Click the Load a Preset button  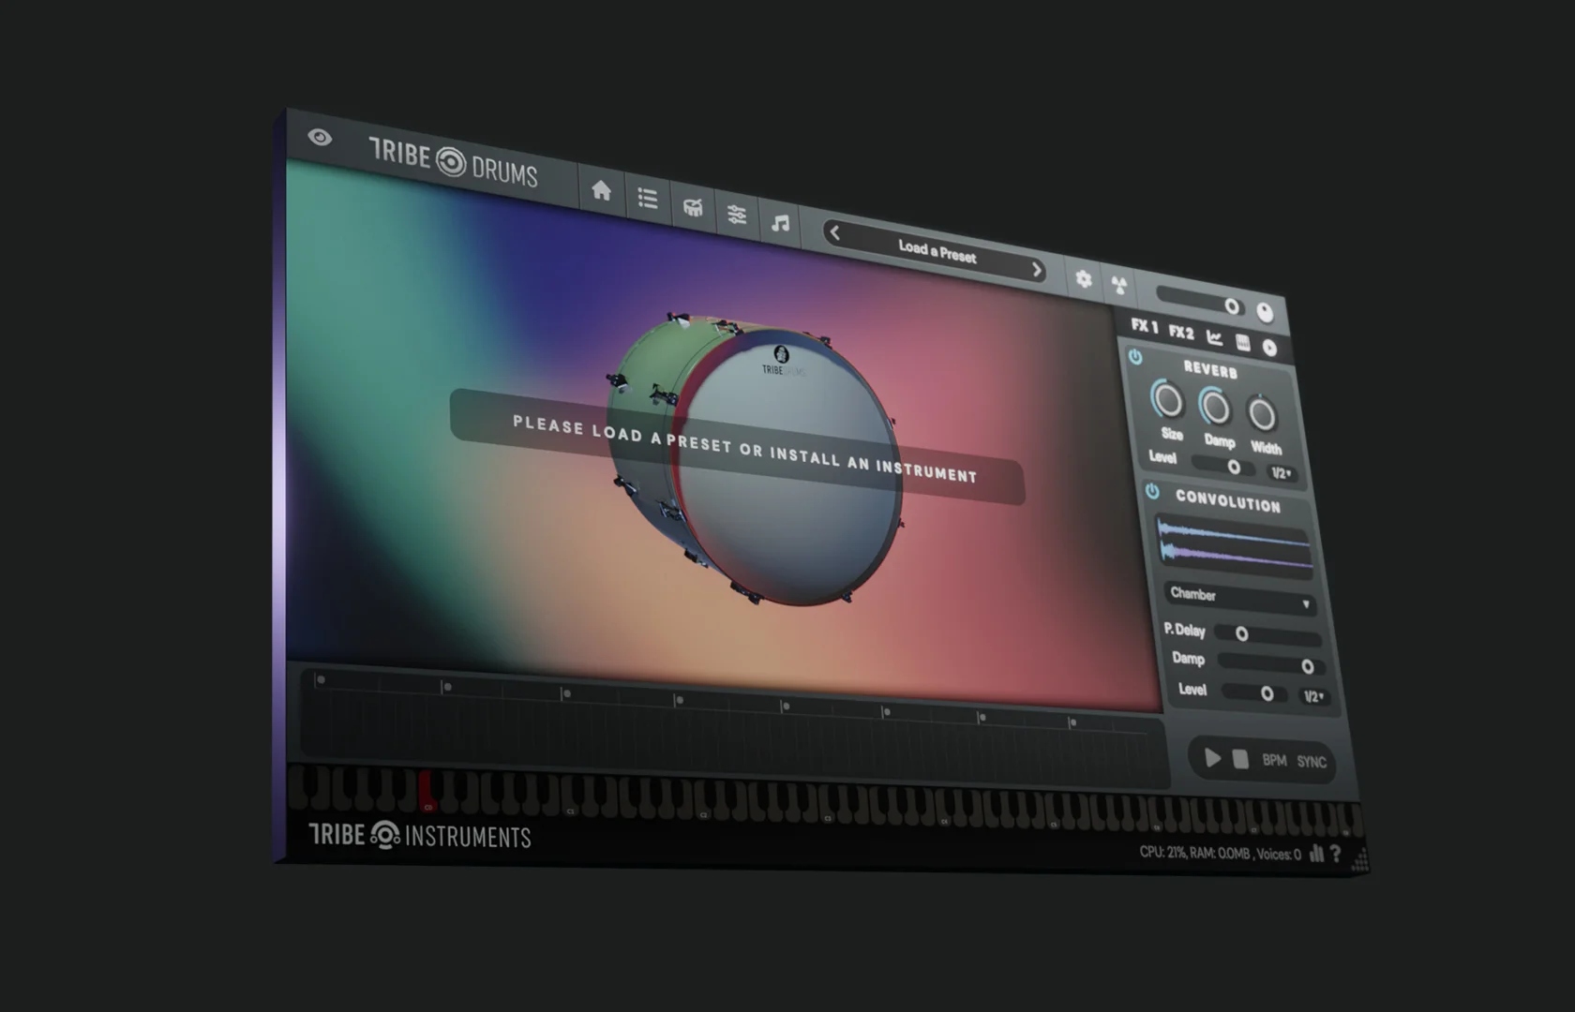coord(936,251)
